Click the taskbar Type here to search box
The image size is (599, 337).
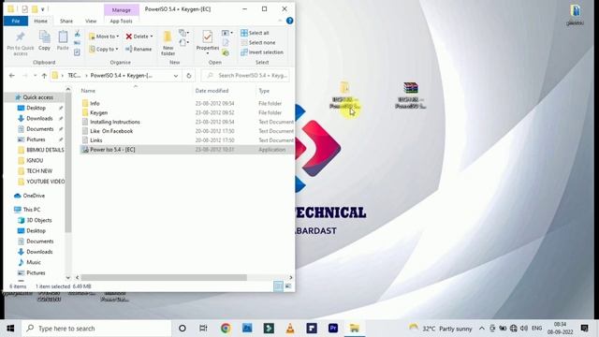pos(96,329)
